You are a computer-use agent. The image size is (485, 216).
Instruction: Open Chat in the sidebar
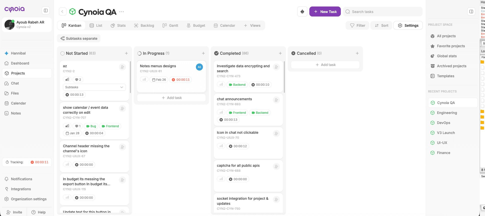coord(27,83)
